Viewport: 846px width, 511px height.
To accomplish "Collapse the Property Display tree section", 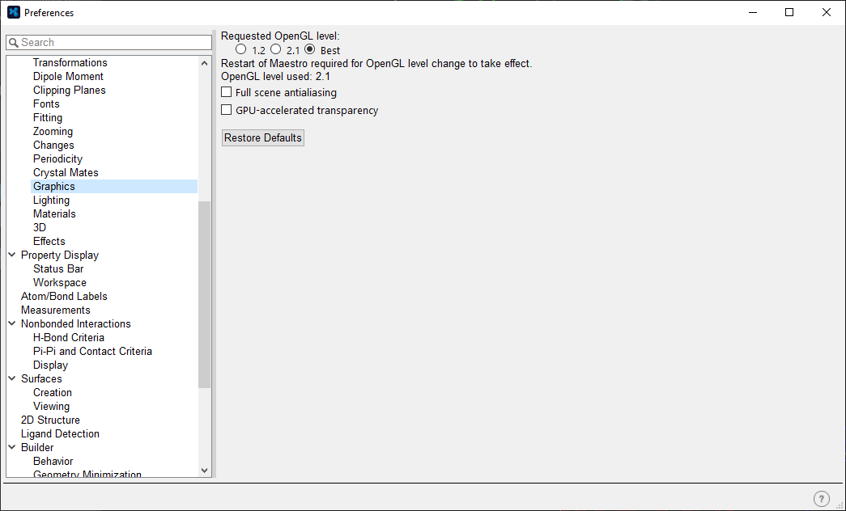I will (12, 255).
